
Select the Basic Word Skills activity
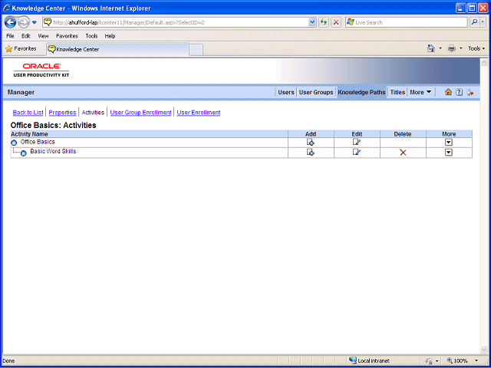click(53, 151)
